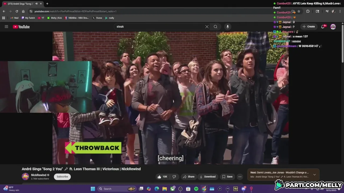Share the André Sings video

click(x=188, y=177)
